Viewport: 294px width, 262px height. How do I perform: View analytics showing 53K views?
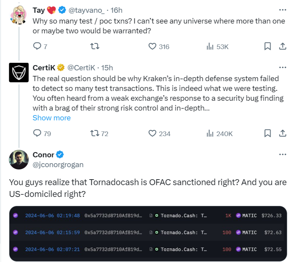217,46
